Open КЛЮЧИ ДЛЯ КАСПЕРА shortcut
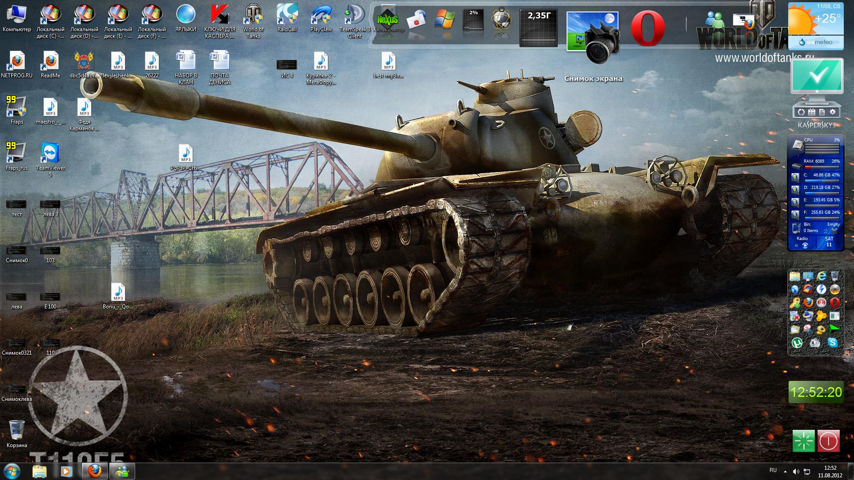Screen dimensions: 854x480 [220, 20]
